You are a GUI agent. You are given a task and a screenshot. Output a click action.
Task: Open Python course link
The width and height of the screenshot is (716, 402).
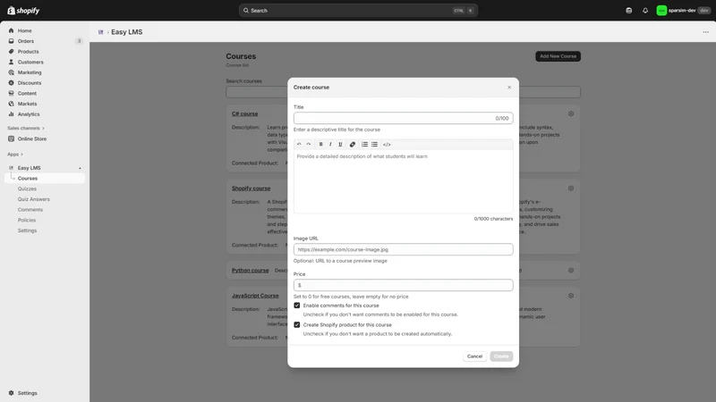tap(251, 271)
